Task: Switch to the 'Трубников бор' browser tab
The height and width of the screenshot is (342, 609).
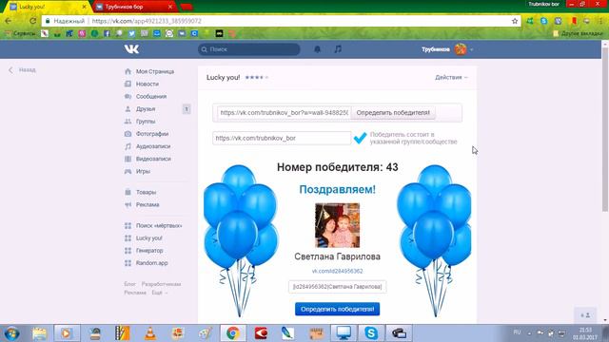Action: (134, 7)
